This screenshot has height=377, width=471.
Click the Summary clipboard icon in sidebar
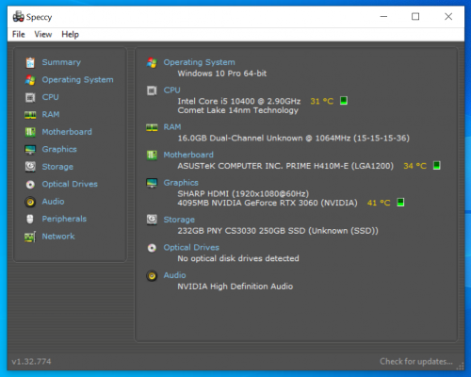pyautogui.click(x=30, y=62)
